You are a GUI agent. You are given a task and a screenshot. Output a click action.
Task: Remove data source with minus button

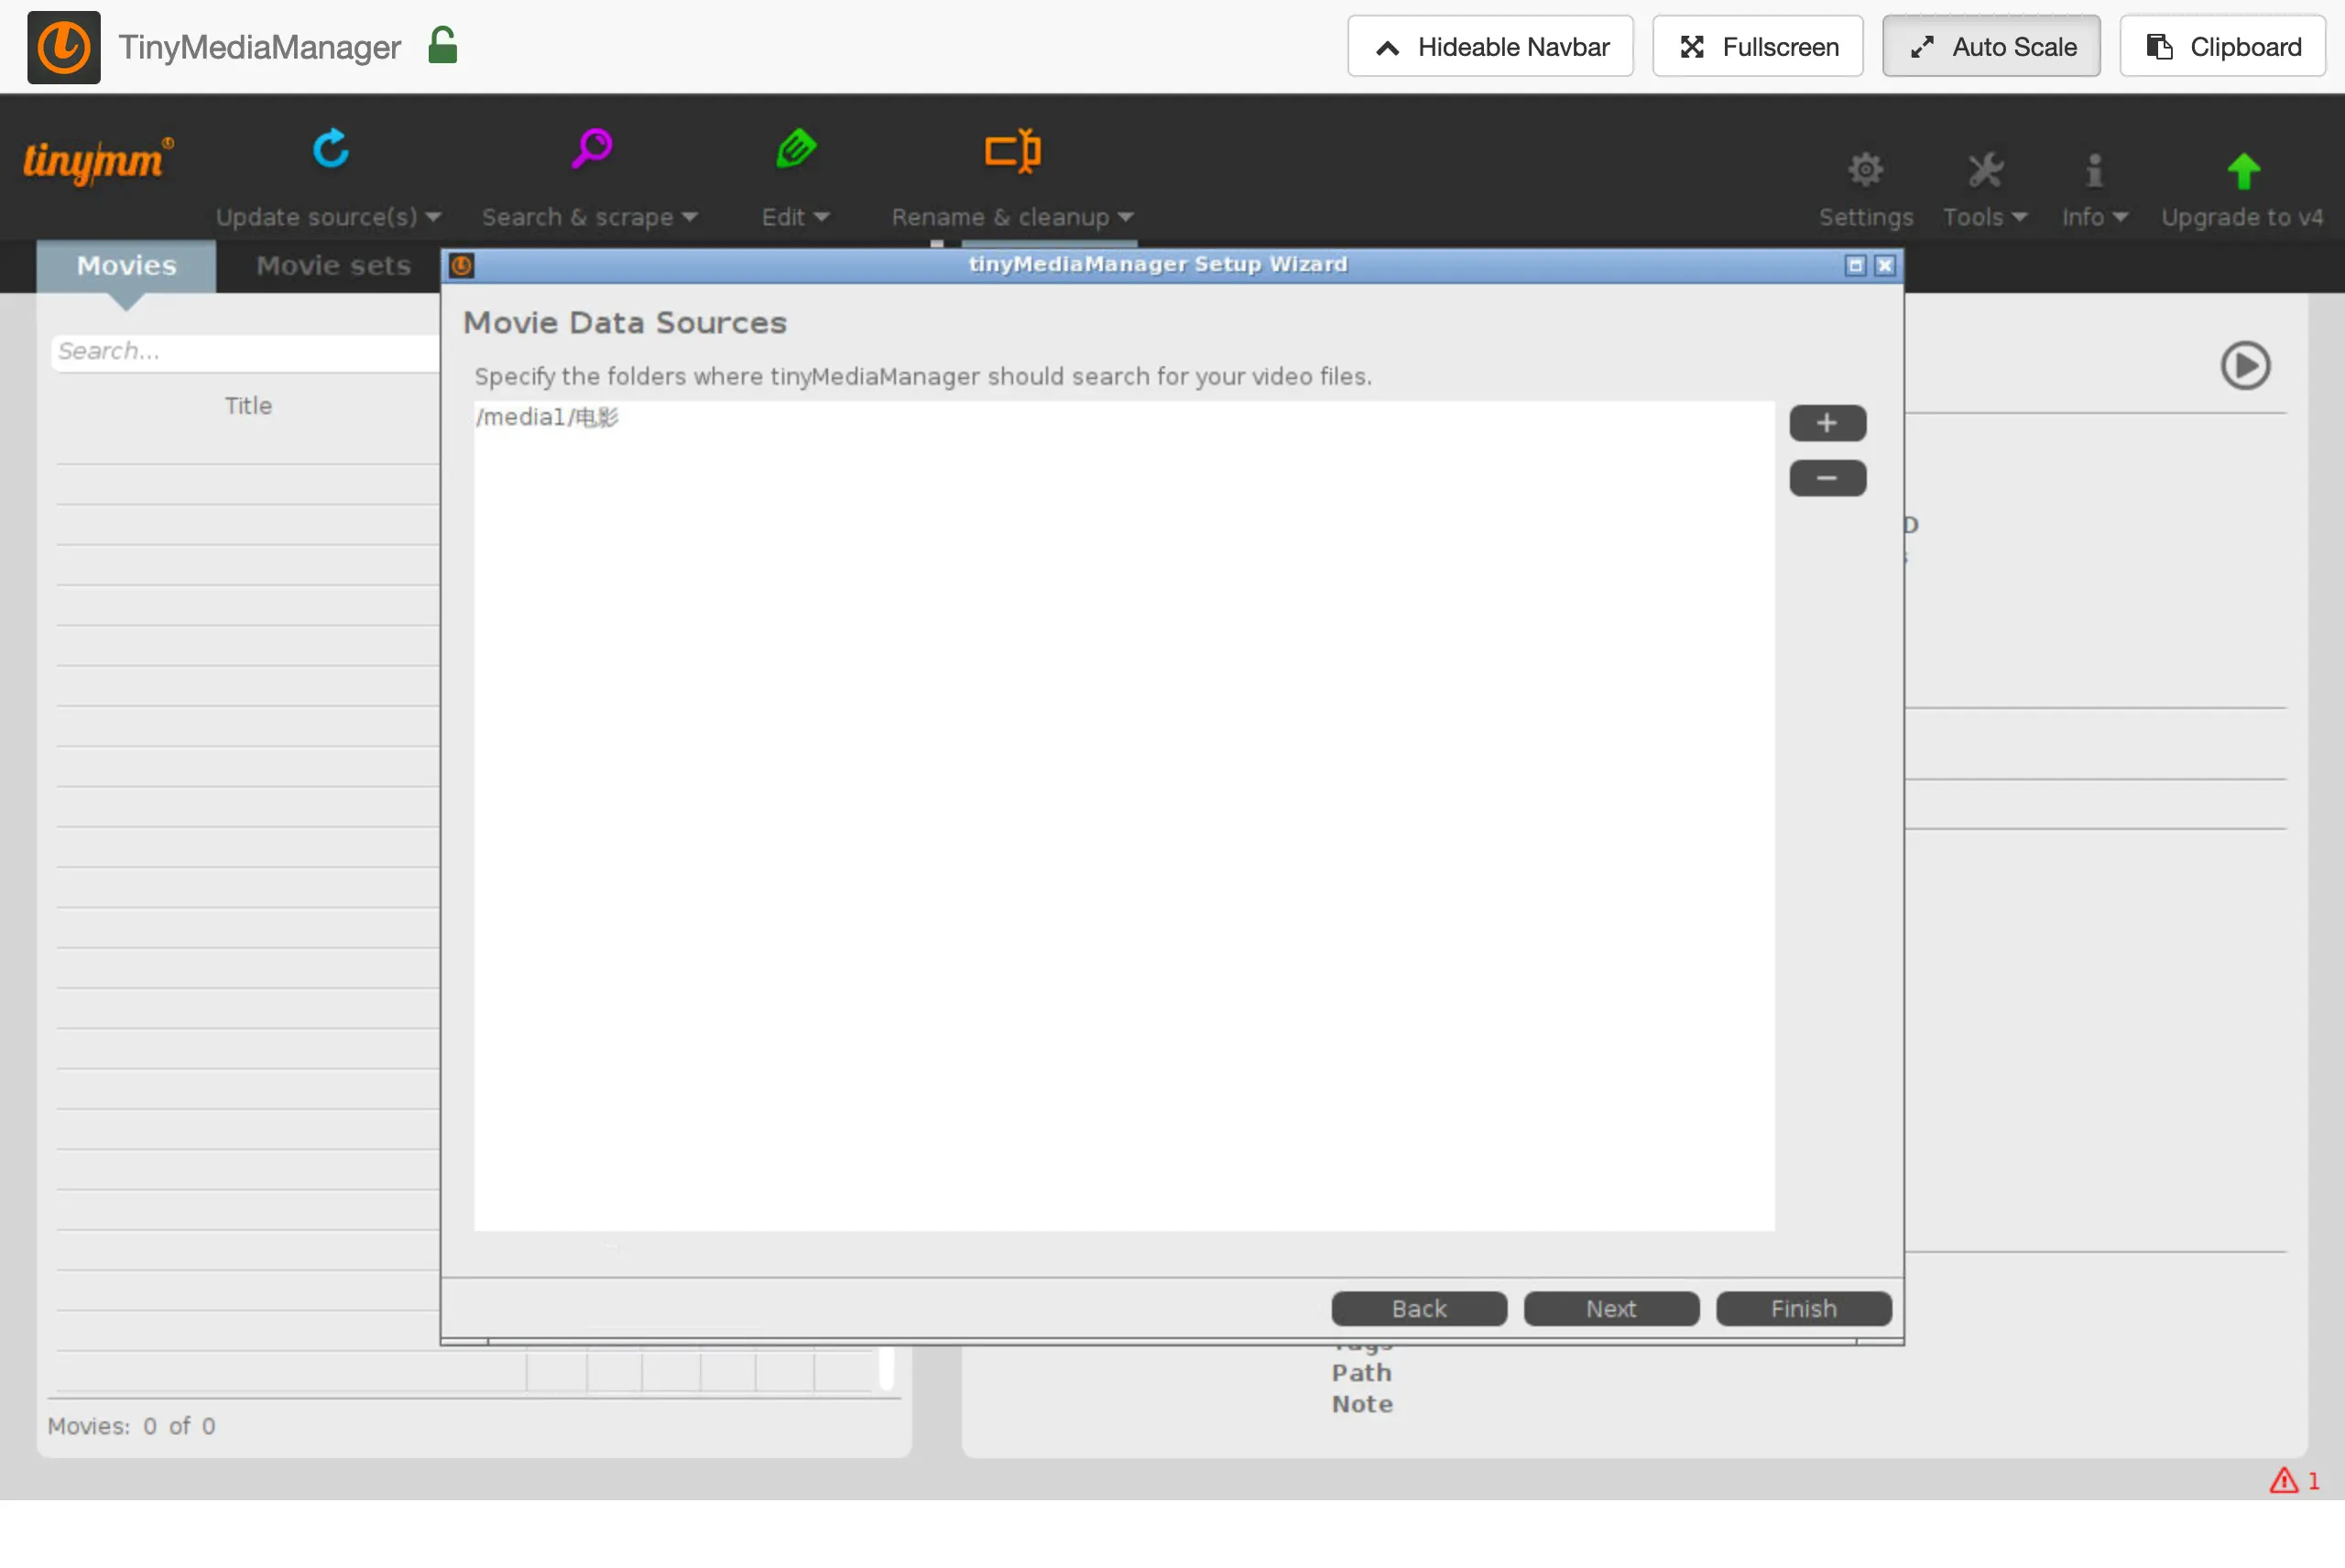pyautogui.click(x=1827, y=478)
